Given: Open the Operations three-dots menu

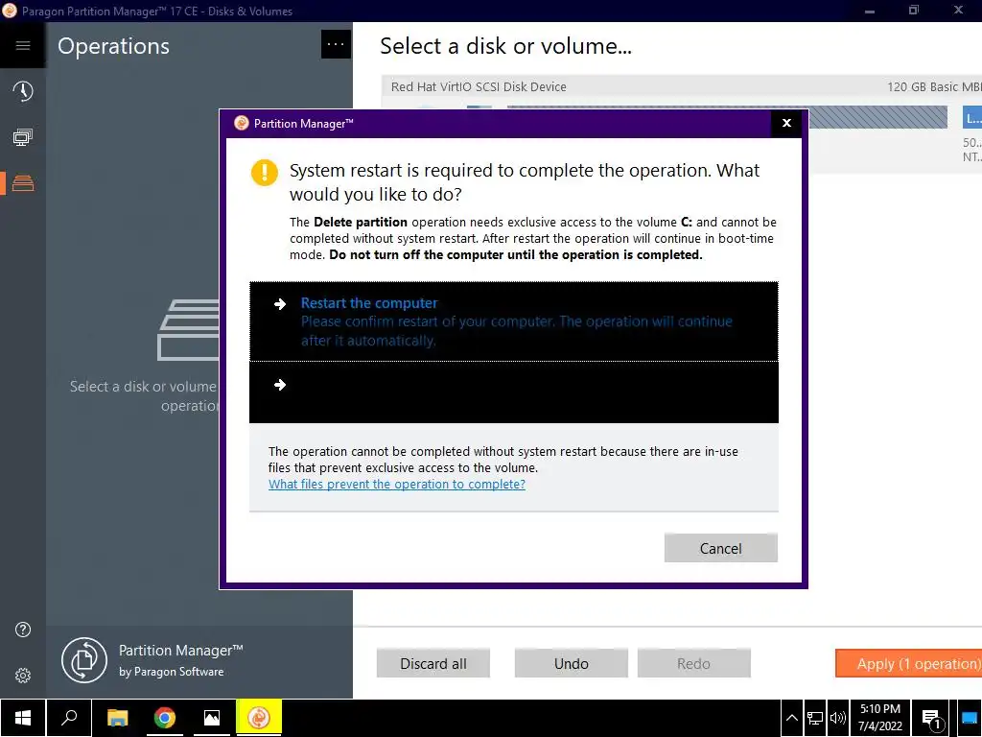Looking at the screenshot, I should (336, 44).
